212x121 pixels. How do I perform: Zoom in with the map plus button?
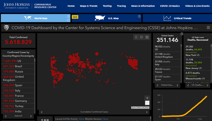click(x=147, y=98)
